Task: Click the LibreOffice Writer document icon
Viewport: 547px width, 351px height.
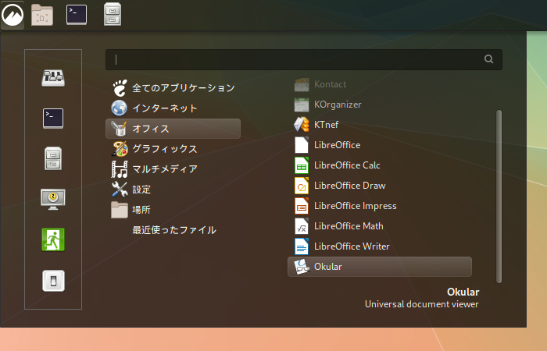Action: [x=302, y=246]
